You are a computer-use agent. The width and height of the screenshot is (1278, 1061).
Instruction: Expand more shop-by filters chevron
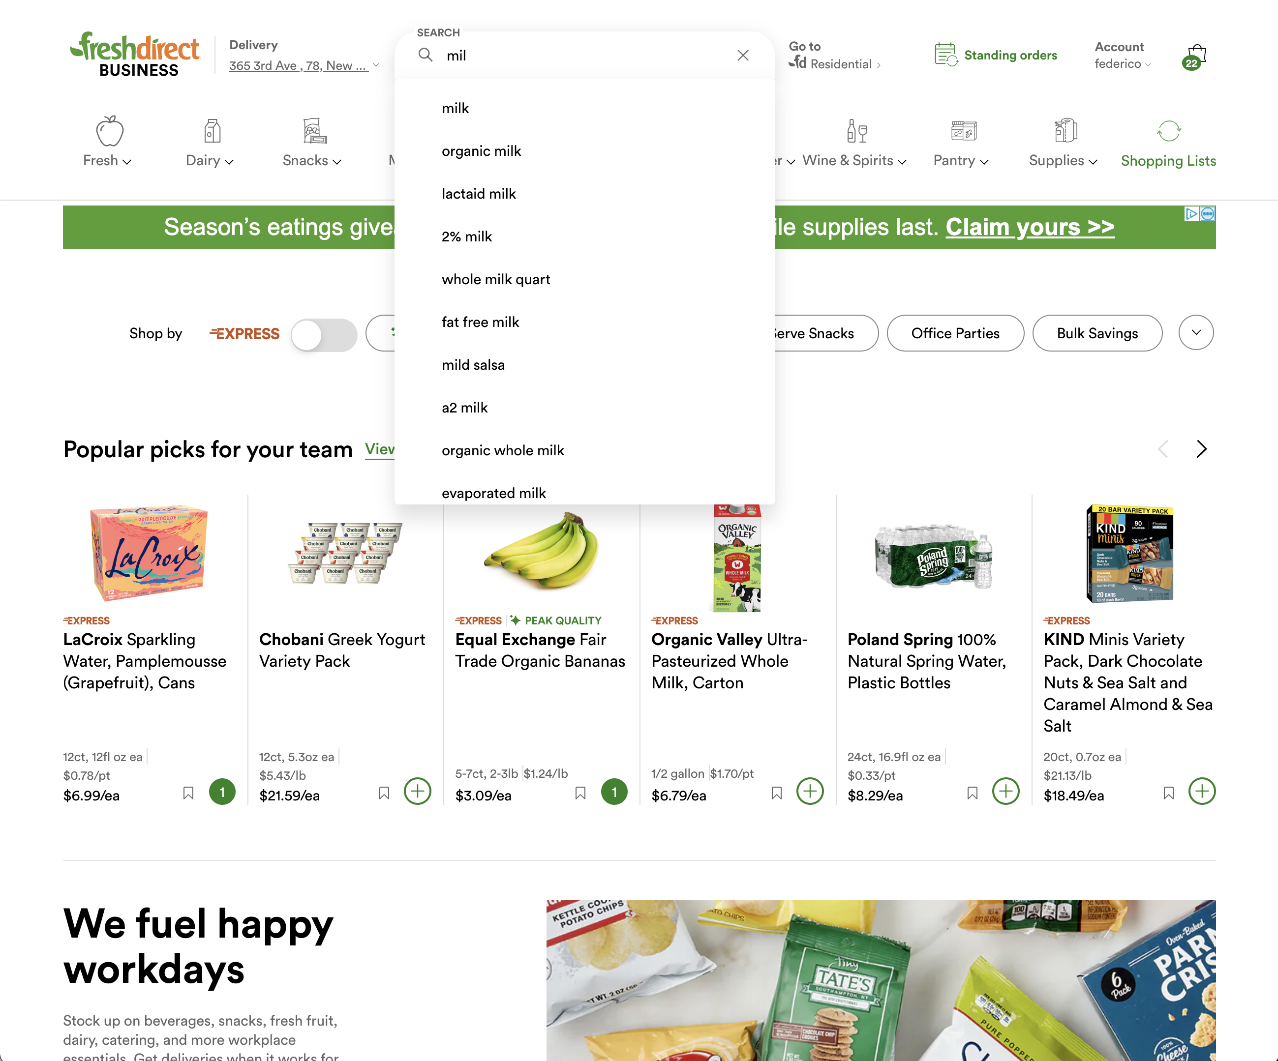[1196, 333]
